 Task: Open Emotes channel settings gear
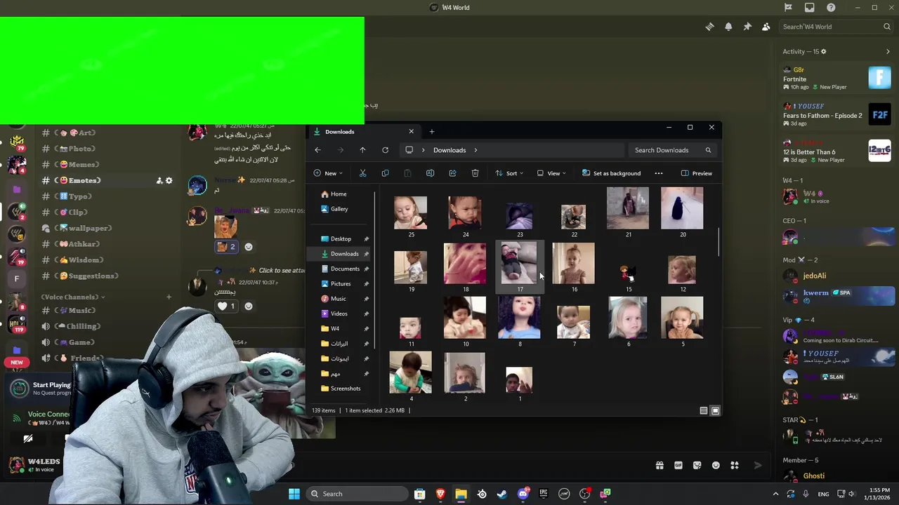click(x=169, y=180)
